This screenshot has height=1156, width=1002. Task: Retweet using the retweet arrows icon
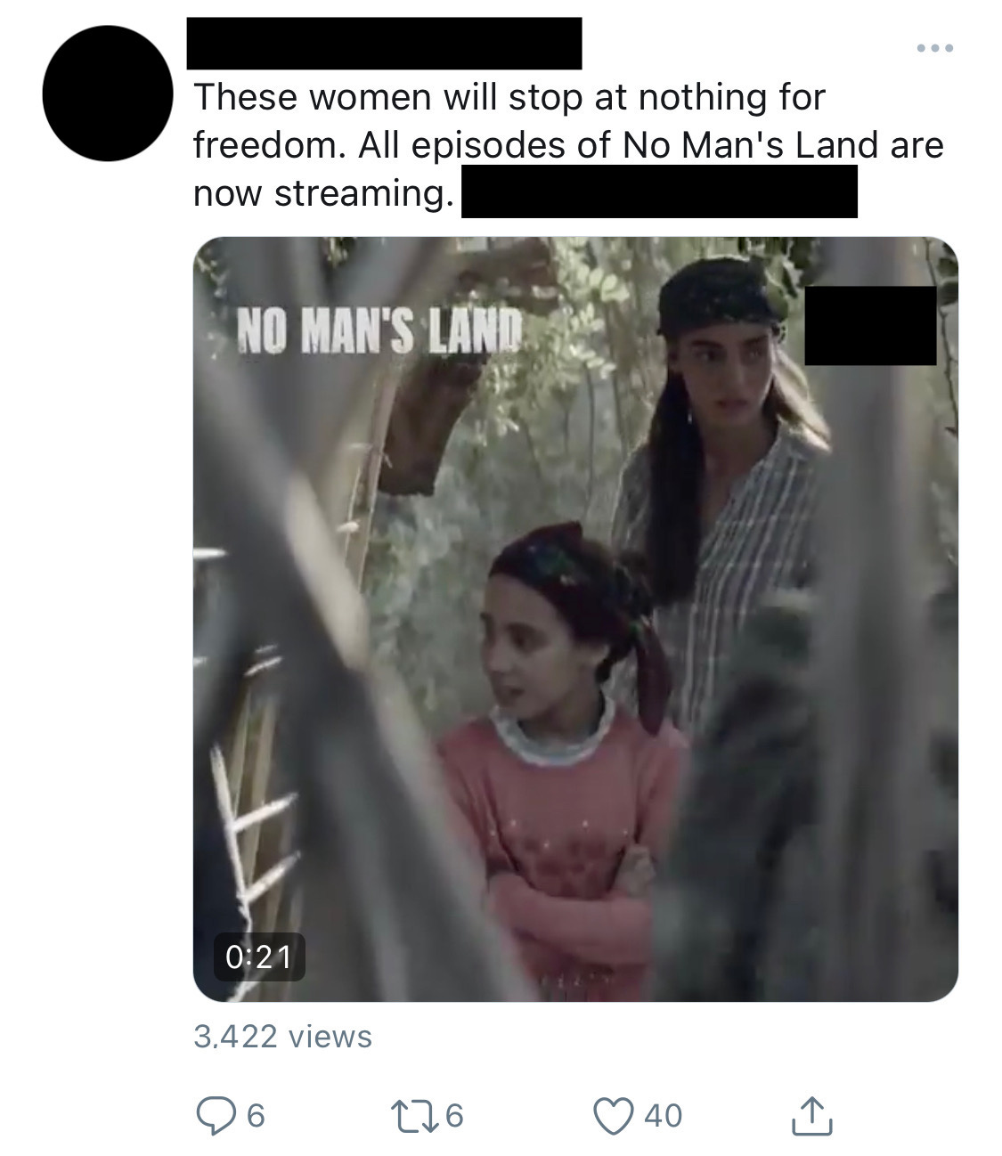pyautogui.click(x=414, y=1115)
